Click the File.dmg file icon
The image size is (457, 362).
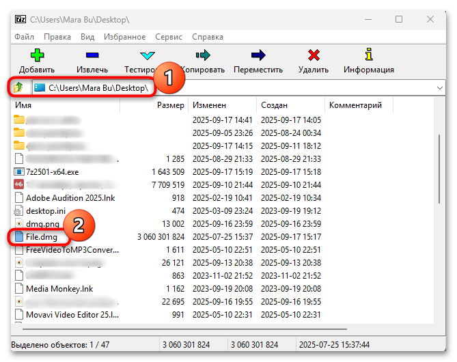point(19,237)
